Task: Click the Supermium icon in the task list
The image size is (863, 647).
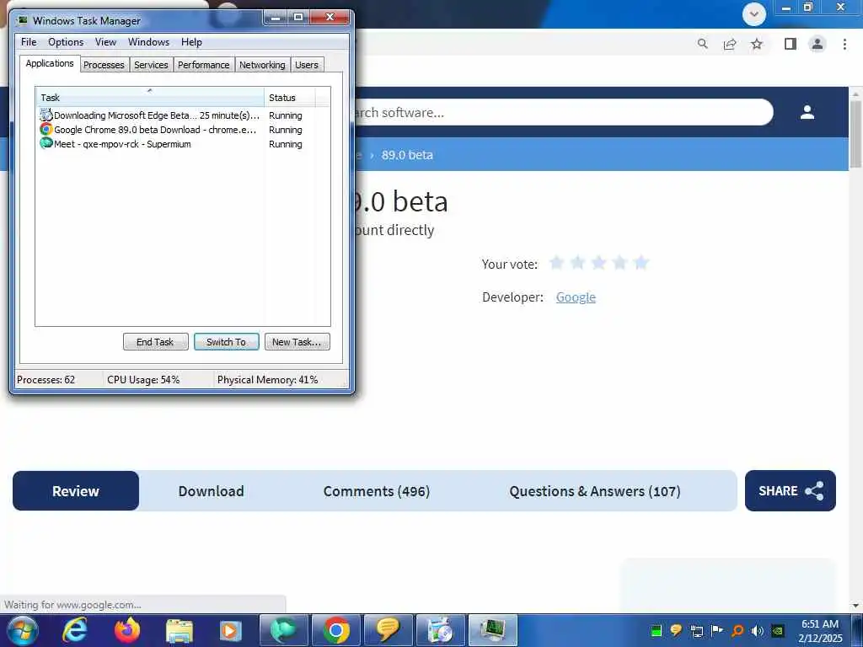Action: (46, 143)
